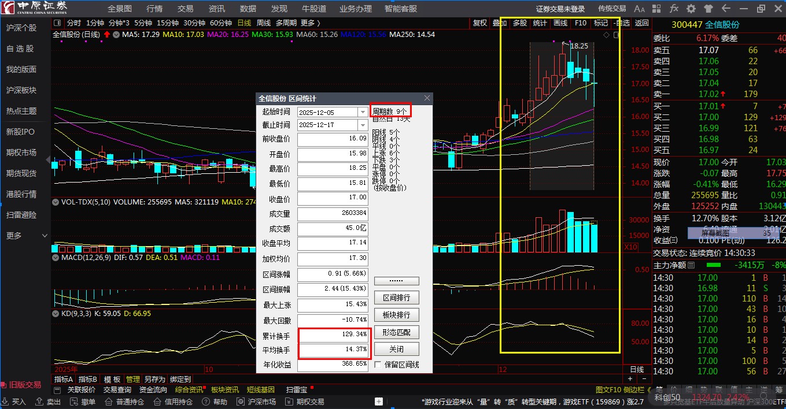Click the 传统交易 link
This screenshot has width=786, height=409.
[612, 9]
